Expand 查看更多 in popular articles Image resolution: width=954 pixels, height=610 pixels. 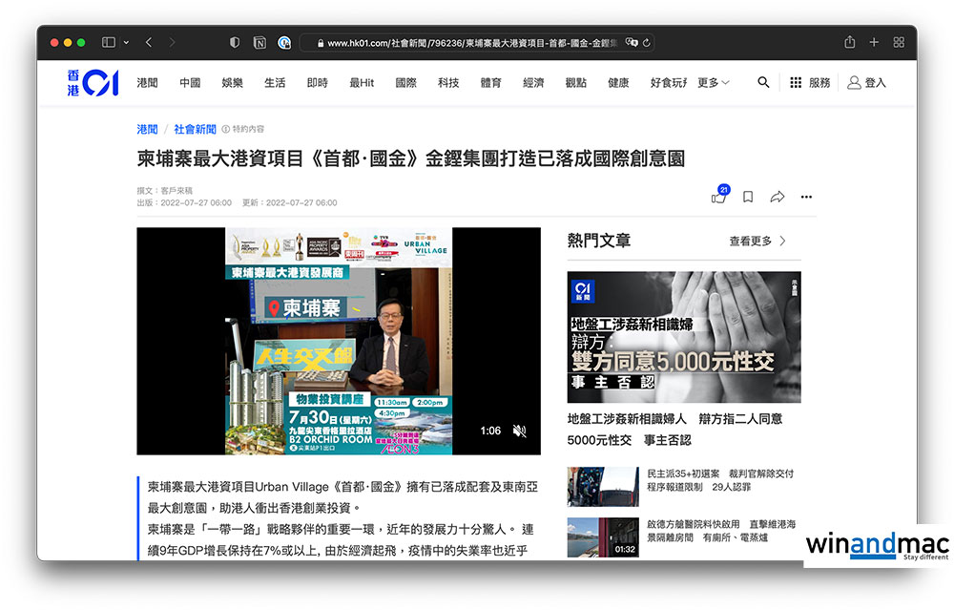757,242
